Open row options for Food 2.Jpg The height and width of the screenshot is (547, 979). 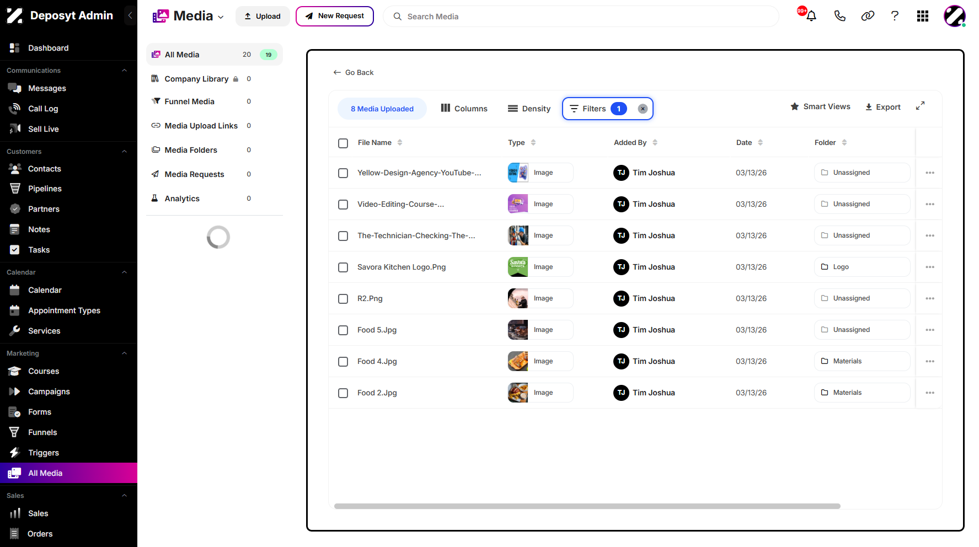930,393
